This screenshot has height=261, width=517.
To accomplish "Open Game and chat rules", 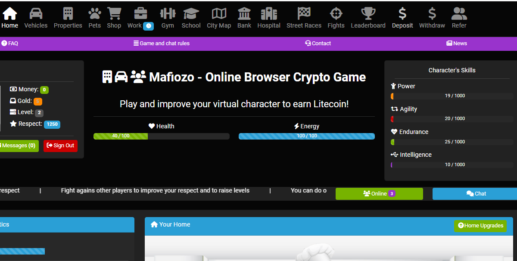I will tap(162, 43).
